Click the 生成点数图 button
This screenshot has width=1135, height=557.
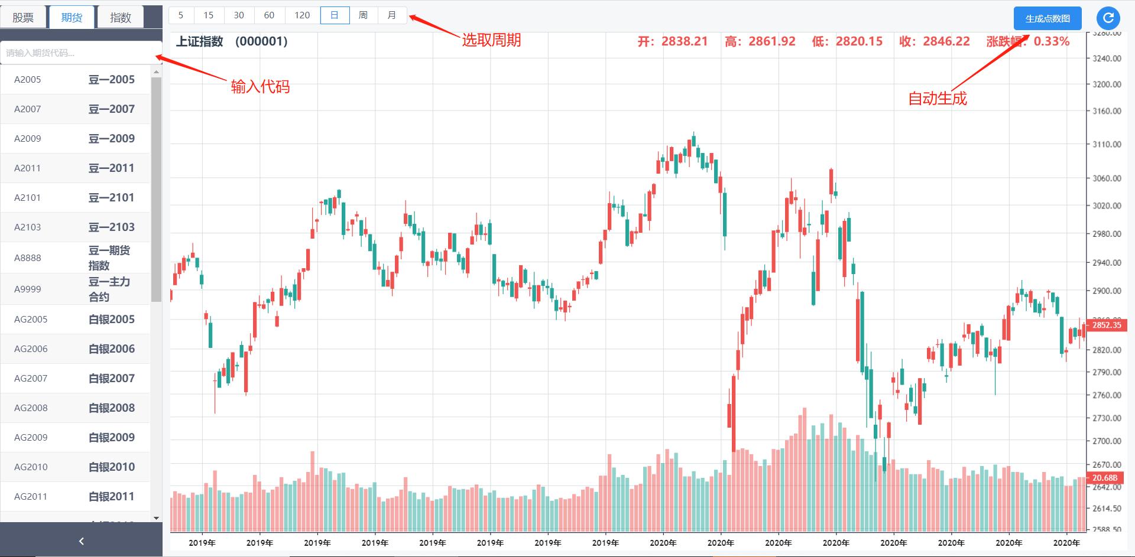[1048, 18]
